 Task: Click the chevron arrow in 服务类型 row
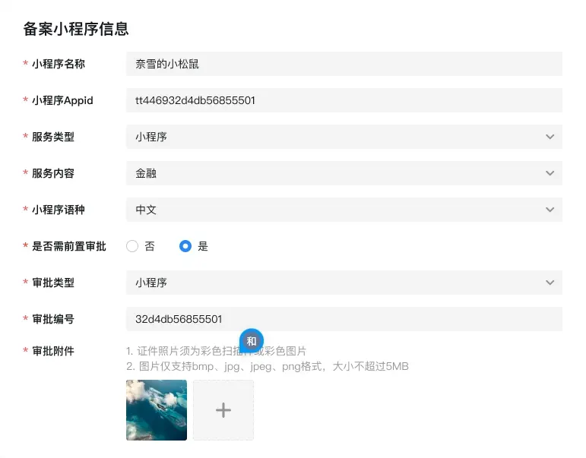click(x=550, y=137)
